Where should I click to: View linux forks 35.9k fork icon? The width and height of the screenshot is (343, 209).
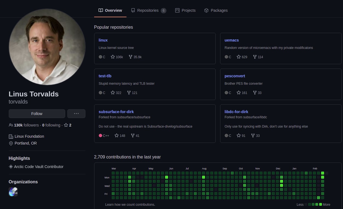(x=131, y=57)
